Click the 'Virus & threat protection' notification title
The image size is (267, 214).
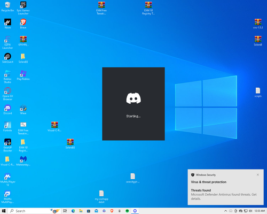(x=209, y=182)
